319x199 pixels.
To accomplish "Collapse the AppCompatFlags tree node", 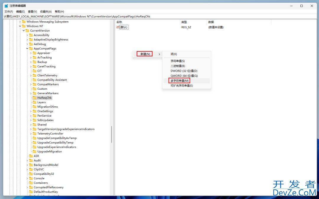I will [27, 49].
